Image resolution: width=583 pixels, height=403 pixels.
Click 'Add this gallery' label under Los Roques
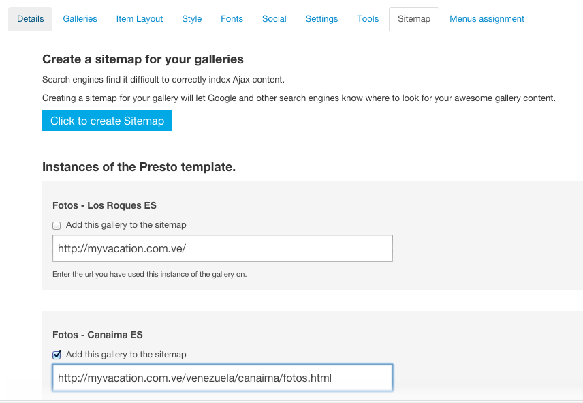pyautogui.click(x=126, y=225)
